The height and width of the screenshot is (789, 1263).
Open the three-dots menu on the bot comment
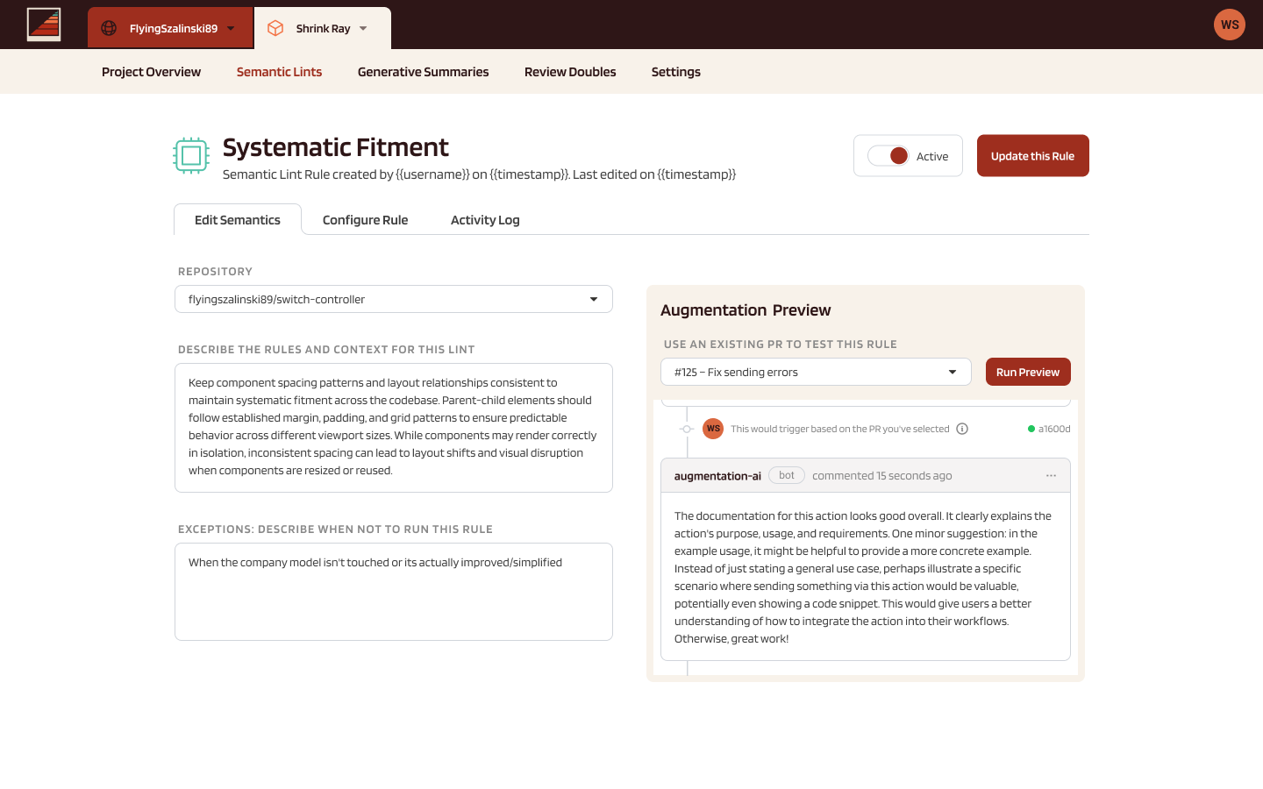[x=1051, y=476]
